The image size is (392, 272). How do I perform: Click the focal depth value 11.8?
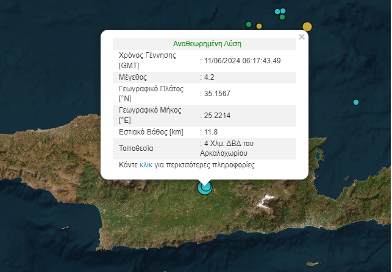[212, 131]
